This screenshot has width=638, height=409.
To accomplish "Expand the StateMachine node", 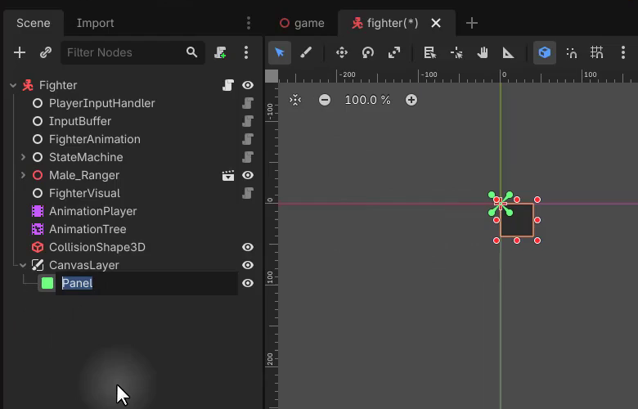I will 23,157.
